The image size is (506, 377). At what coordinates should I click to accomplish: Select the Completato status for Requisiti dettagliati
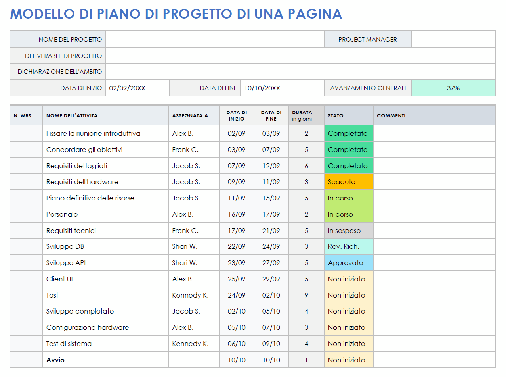(x=348, y=165)
